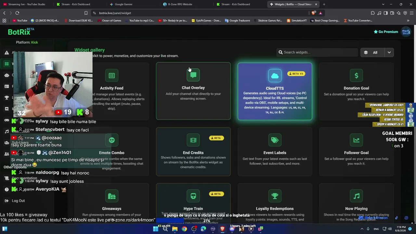Open the Follower Goal chart icon
416x234 pixels.
tap(356, 140)
